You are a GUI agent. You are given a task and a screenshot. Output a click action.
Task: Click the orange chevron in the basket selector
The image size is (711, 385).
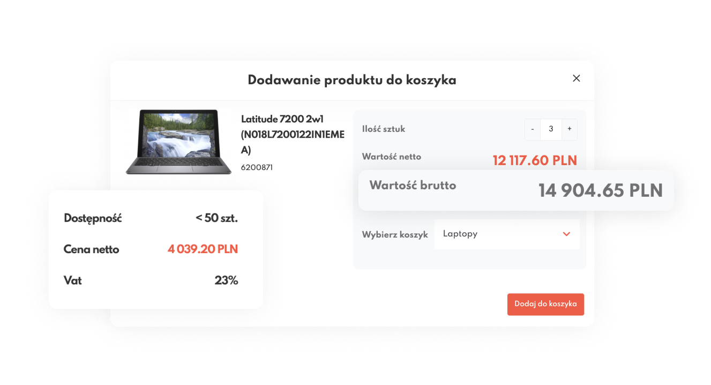[x=566, y=234]
